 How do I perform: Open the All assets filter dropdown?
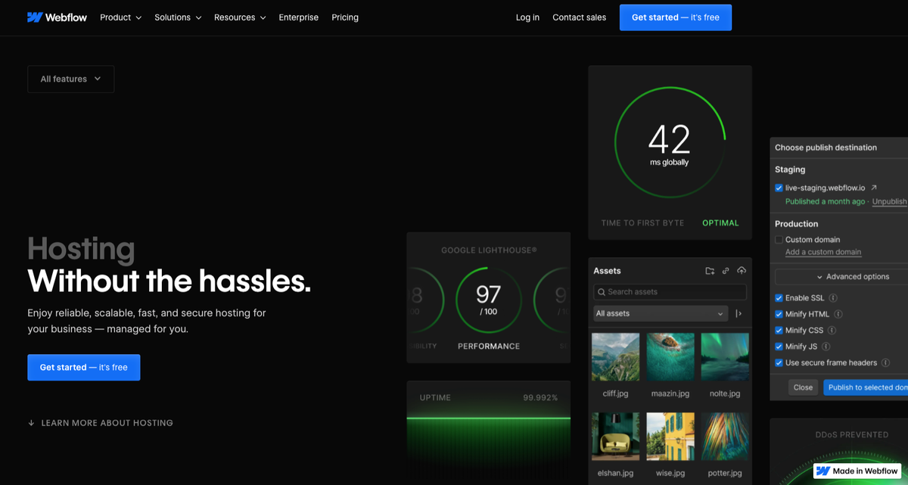click(661, 313)
